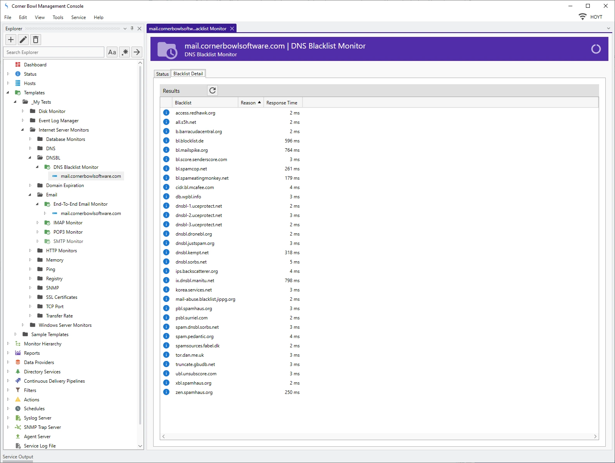The height and width of the screenshot is (463, 615).
Task: Open Service Output panel at bottom
Action: tap(18, 457)
